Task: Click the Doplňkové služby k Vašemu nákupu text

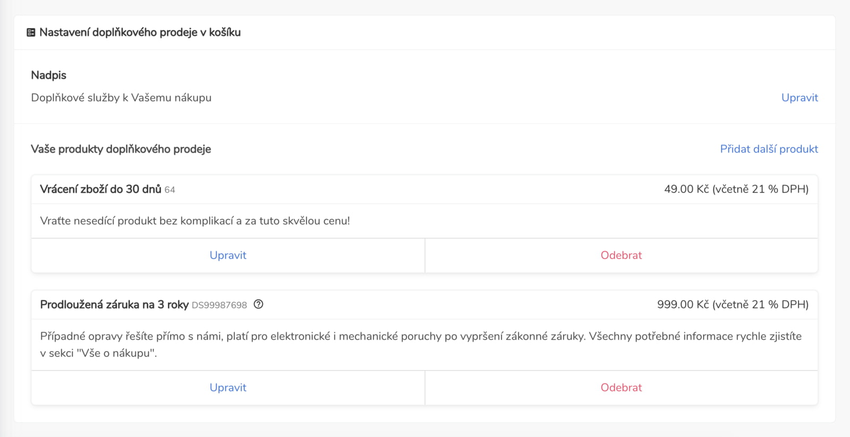Action: click(121, 98)
